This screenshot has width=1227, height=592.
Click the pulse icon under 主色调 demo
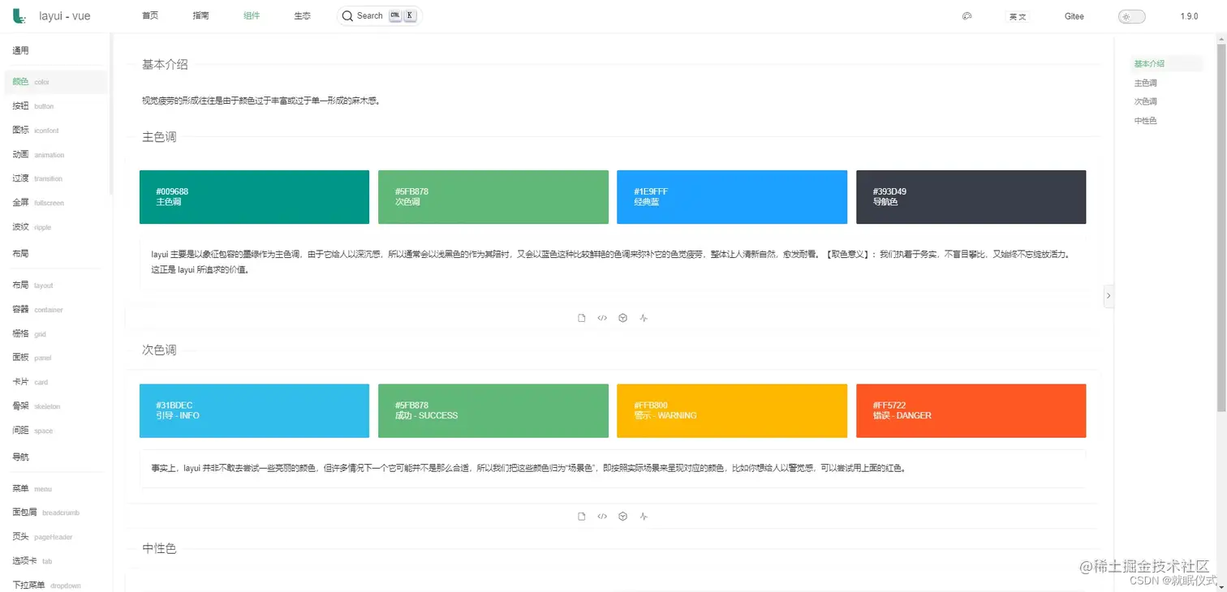pyautogui.click(x=644, y=318)
